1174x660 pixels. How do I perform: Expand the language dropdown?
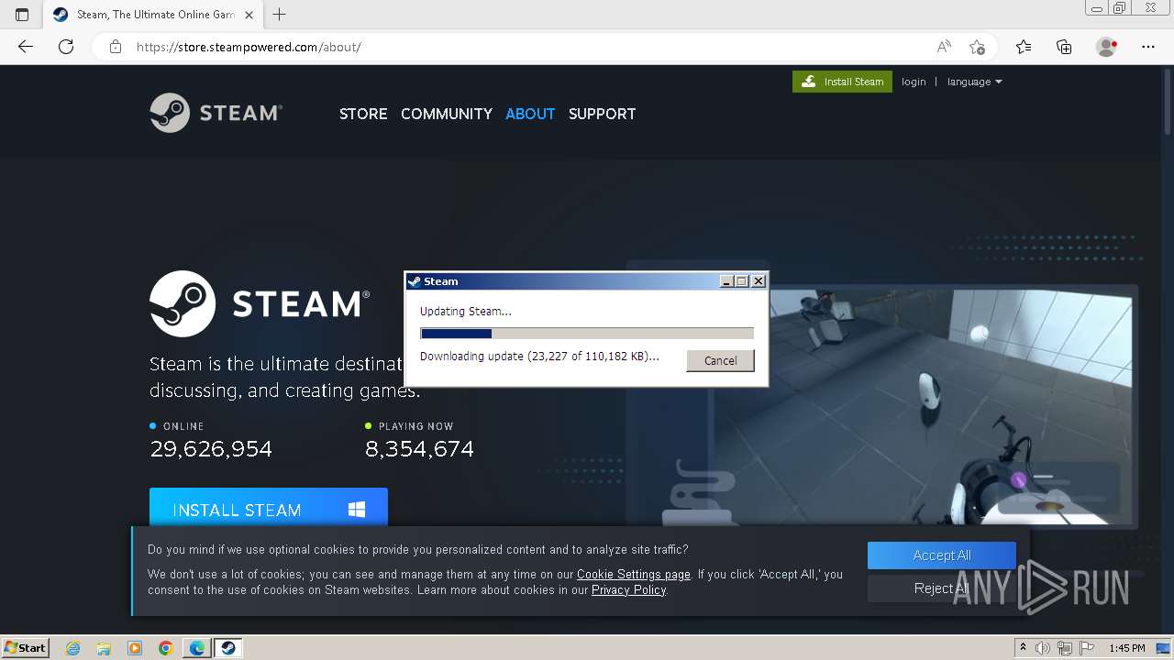(x=974, y=82)
